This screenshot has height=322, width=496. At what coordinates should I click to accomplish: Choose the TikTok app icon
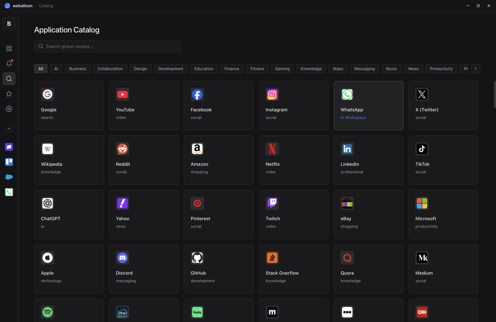(x=422, y=149)
